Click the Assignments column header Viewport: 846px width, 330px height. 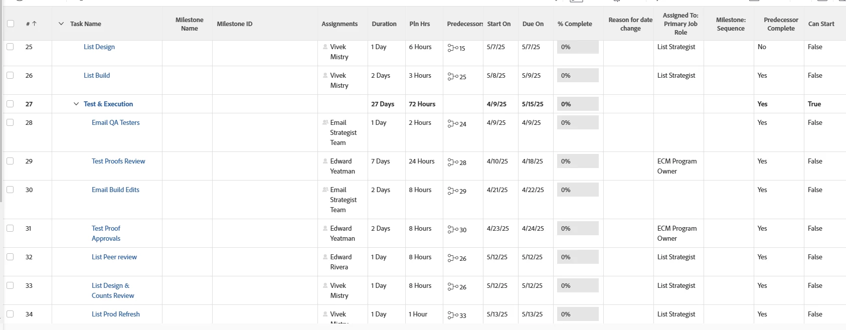pos(340,24)
